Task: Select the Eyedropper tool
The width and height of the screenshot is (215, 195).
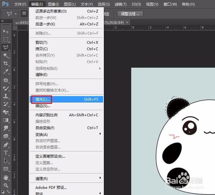Action: coord(6,71)
